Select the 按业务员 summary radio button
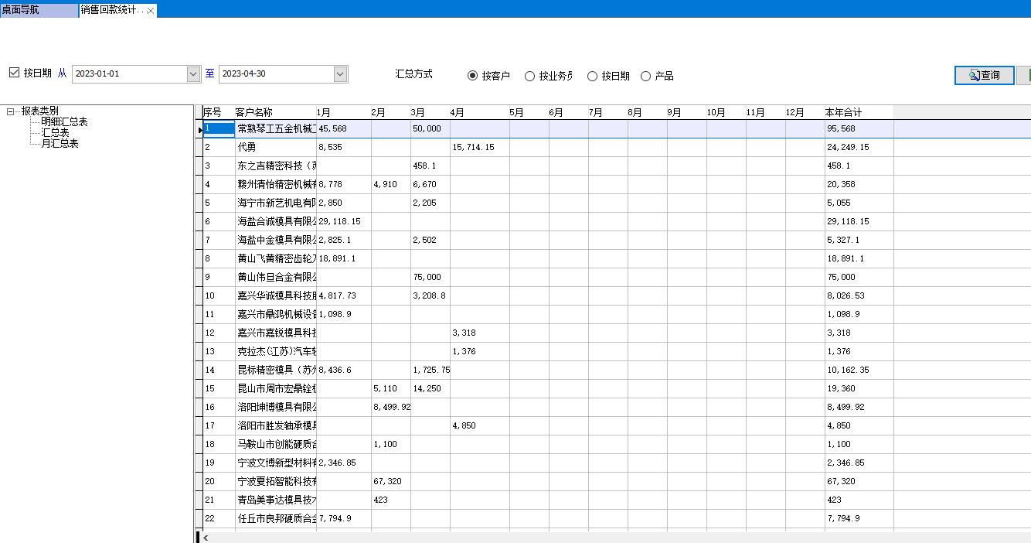The width and height of the screenshot is (1031, 543). [530, 75]
